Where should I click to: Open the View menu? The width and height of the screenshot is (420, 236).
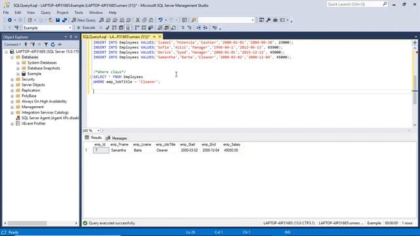(x=31, y=12)
